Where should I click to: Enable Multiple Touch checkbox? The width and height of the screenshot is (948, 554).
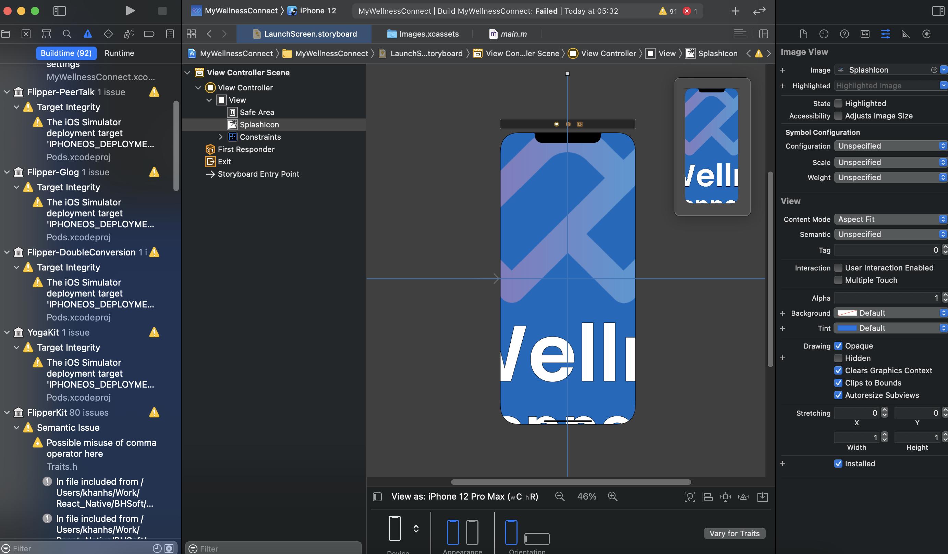(x=838, y=280)
